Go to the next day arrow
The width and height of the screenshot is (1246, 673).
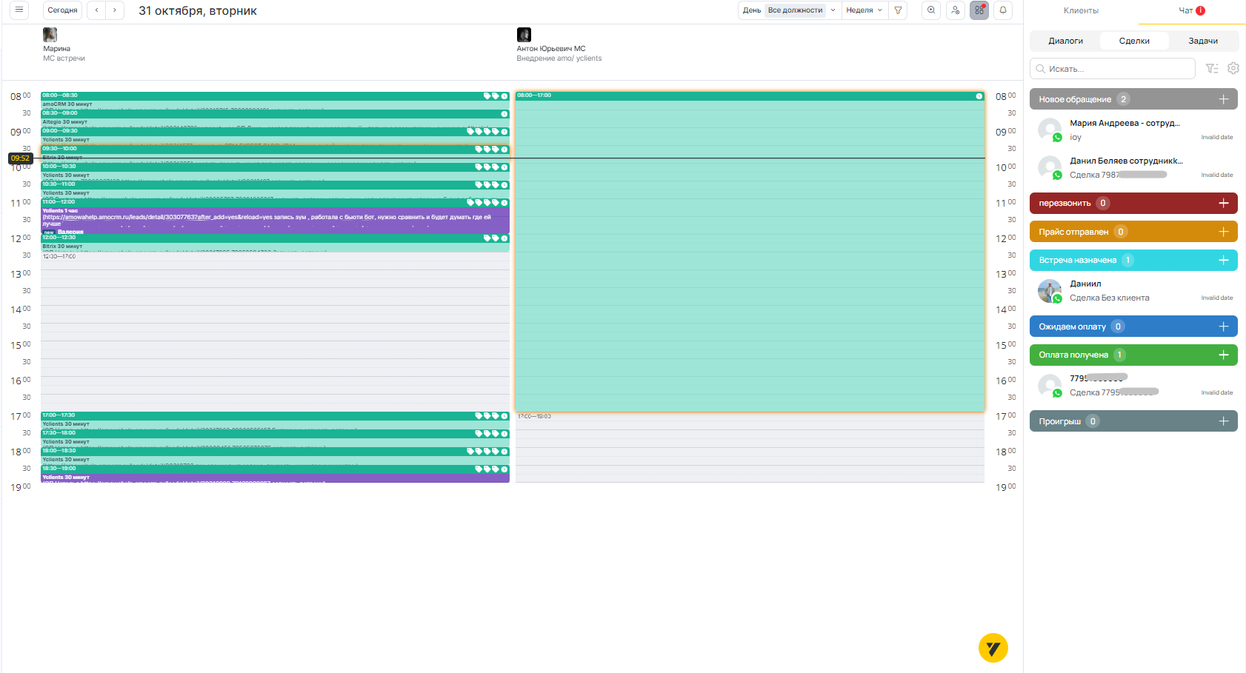[115, 10]
